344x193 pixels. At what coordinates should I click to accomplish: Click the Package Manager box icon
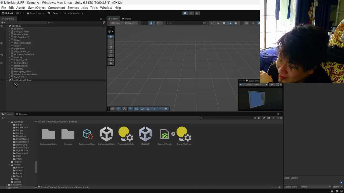tap(49, 13)
